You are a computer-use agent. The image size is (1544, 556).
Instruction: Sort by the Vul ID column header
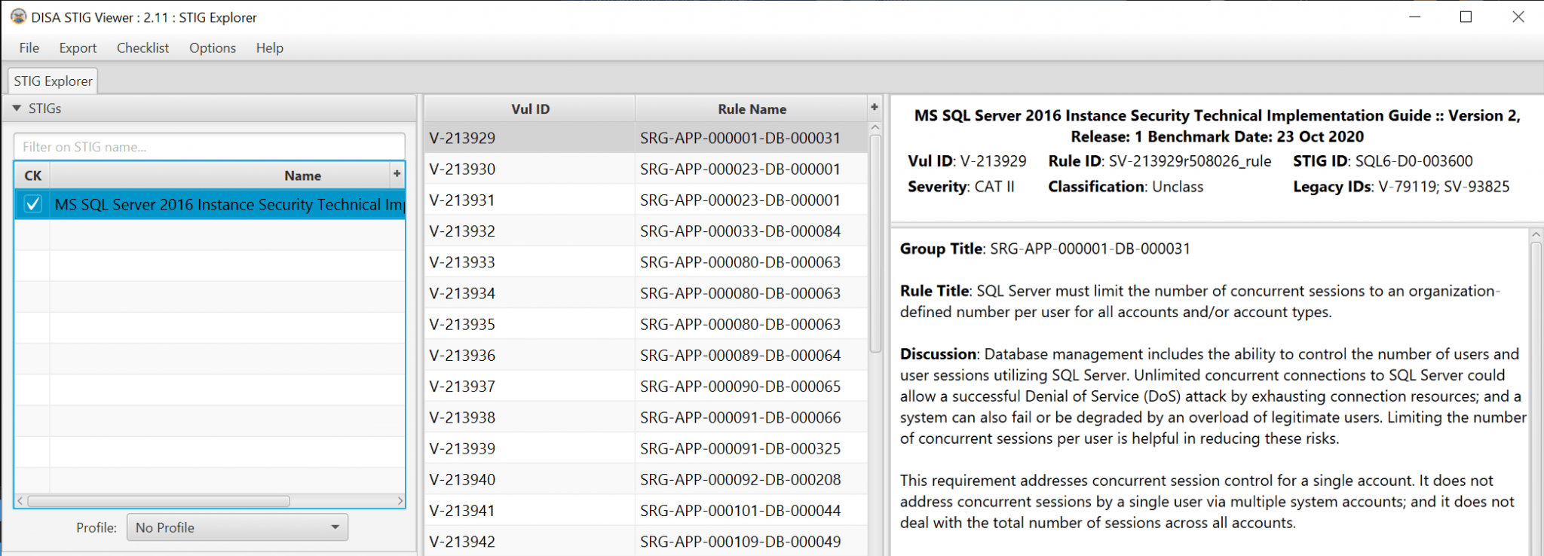(530, 108)
